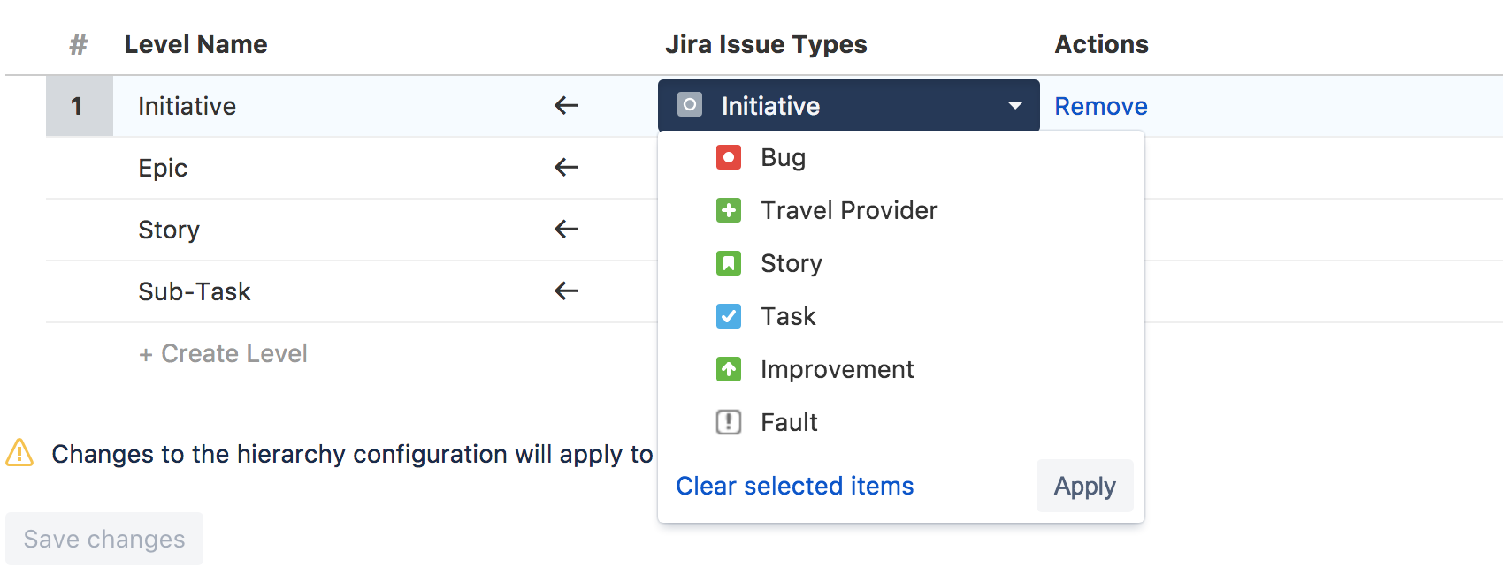Deselect the Initiative issue type
Viewport: 1507px width, 574px height.
[x=769, y=105]
